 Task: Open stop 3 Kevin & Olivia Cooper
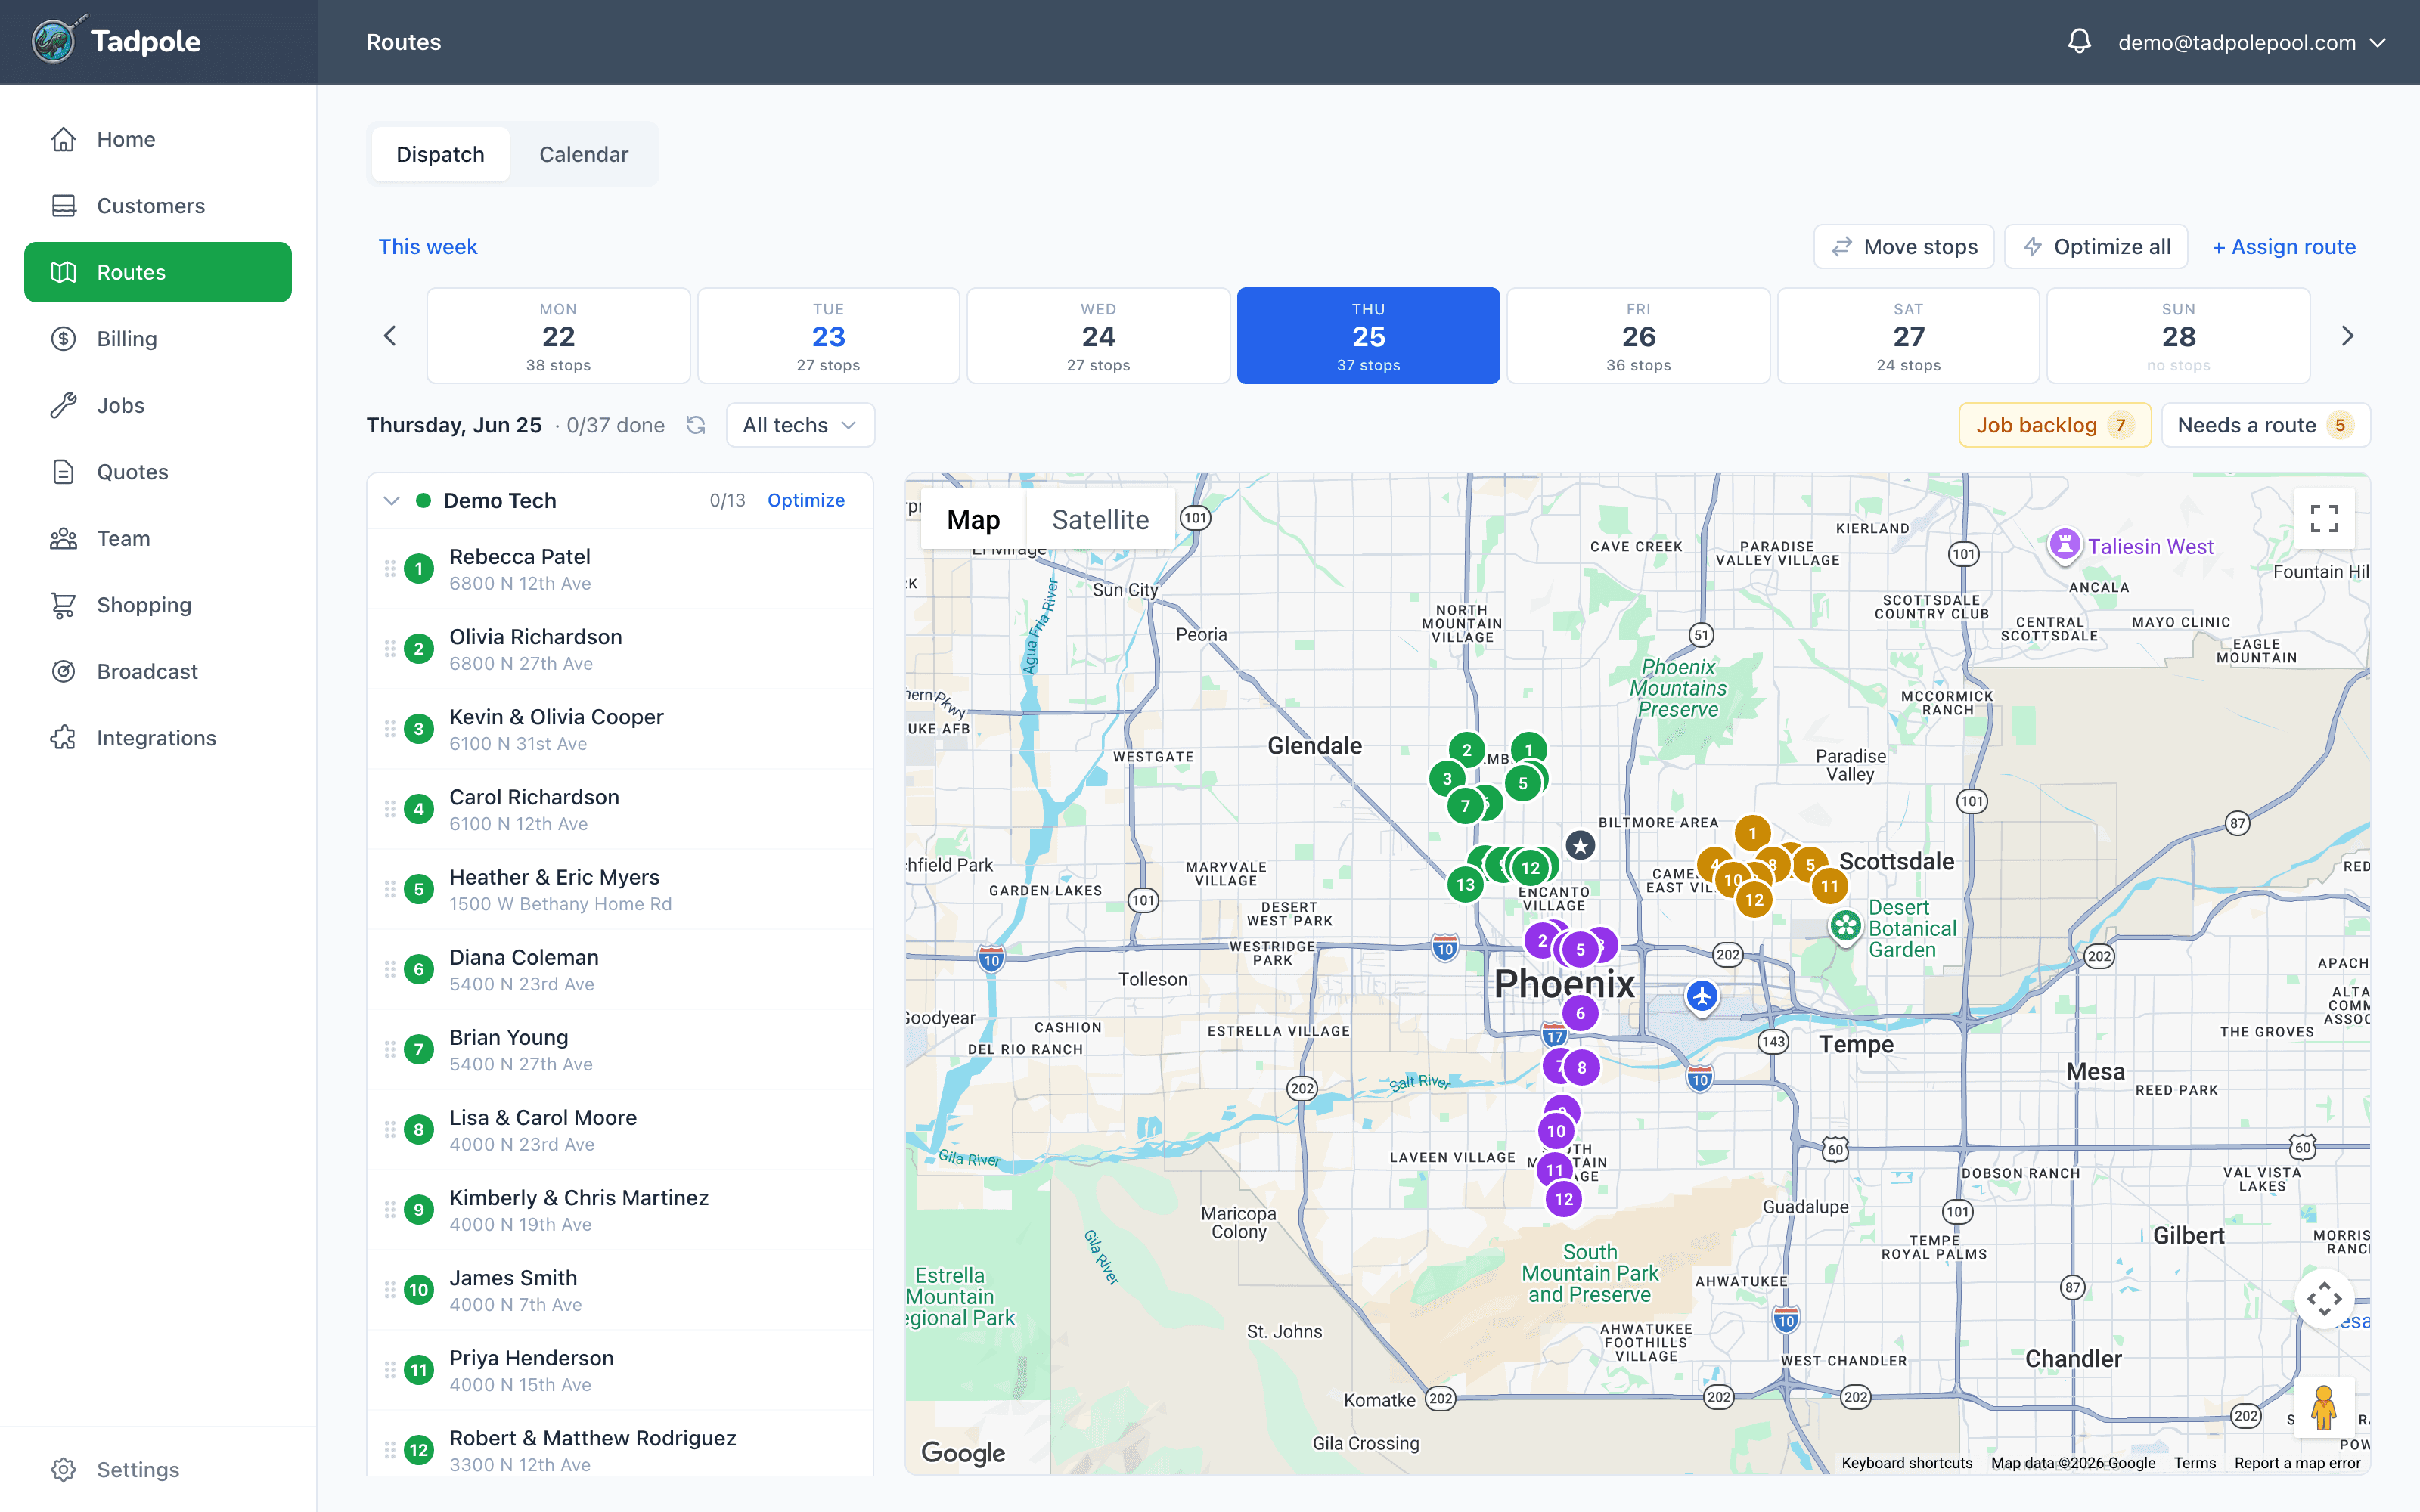pos(620,729)
